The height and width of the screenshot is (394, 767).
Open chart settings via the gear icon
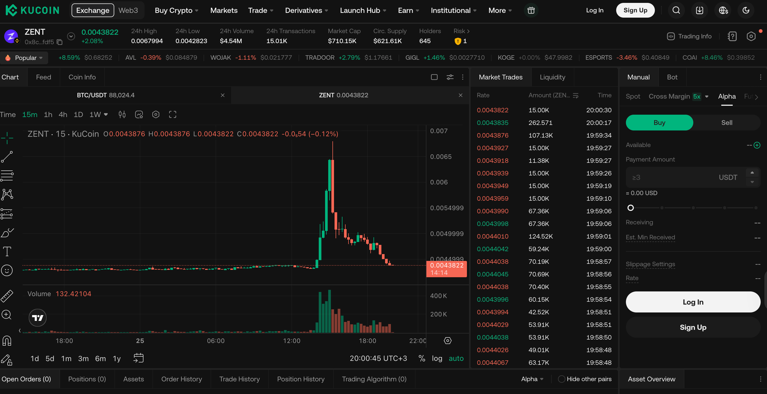[x=156, y=114]
